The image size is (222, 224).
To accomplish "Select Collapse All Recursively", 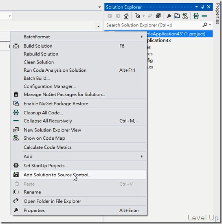I will pyautogui.click(x=78, y=121).
